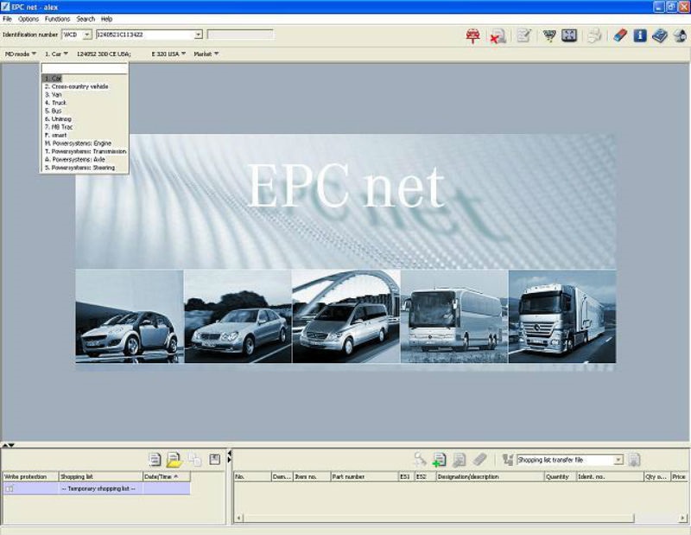Viewport: 691px width, 535px height.
Task: Click the greyed eraser icon in parts panel
Action: 479,460
